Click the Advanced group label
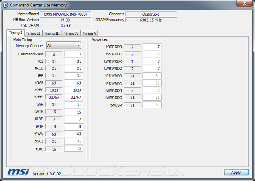 pyautogui.click(x=100, y=39)
